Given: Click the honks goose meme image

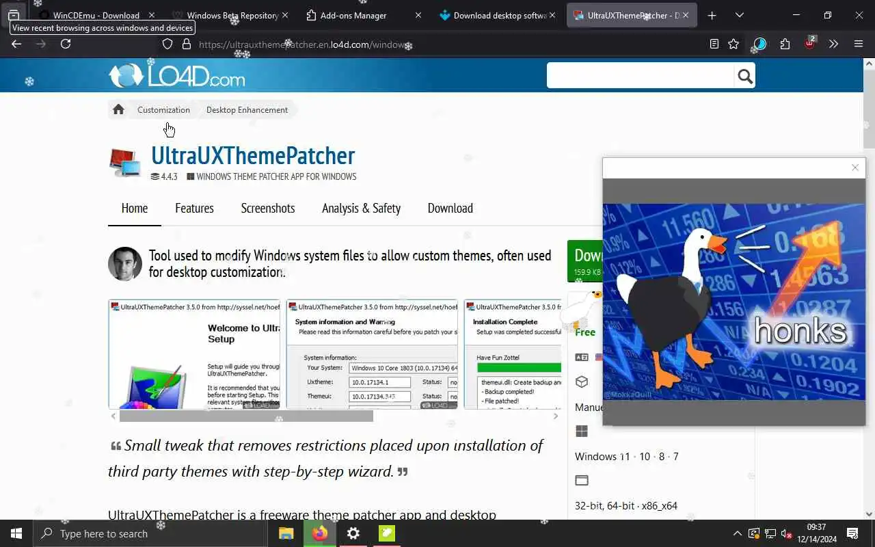Looking at the screenshot, I should click(733, 302).
